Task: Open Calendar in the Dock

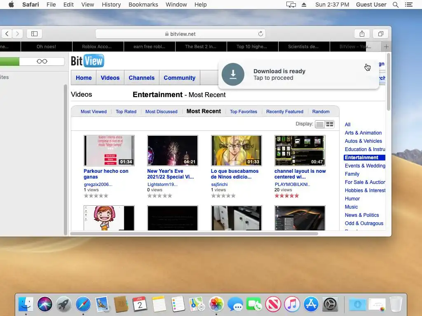Action: pos(140,304)
